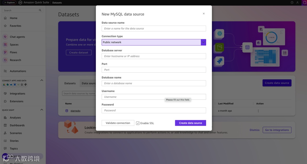
Task: Click the Database name field
Action: (x=154, y=83)
